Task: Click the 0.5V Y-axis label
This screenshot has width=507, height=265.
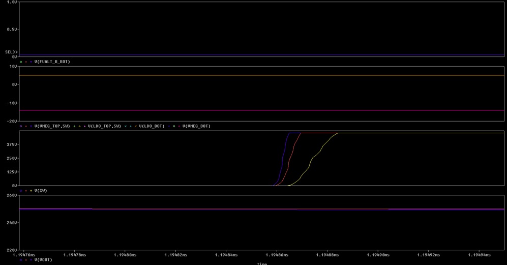Action: [x=12, y=30]
